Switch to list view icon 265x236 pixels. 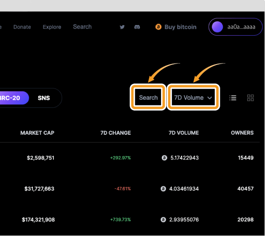tap(233, 98)
